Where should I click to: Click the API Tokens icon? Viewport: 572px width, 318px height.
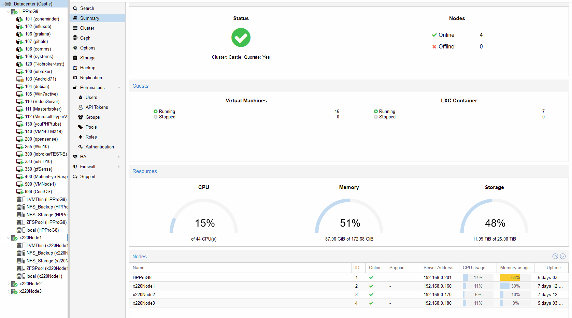tap(81, 107)
